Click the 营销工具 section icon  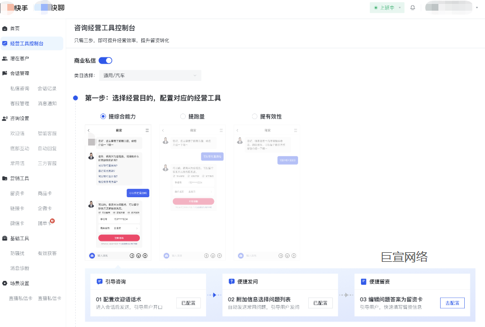6,178
